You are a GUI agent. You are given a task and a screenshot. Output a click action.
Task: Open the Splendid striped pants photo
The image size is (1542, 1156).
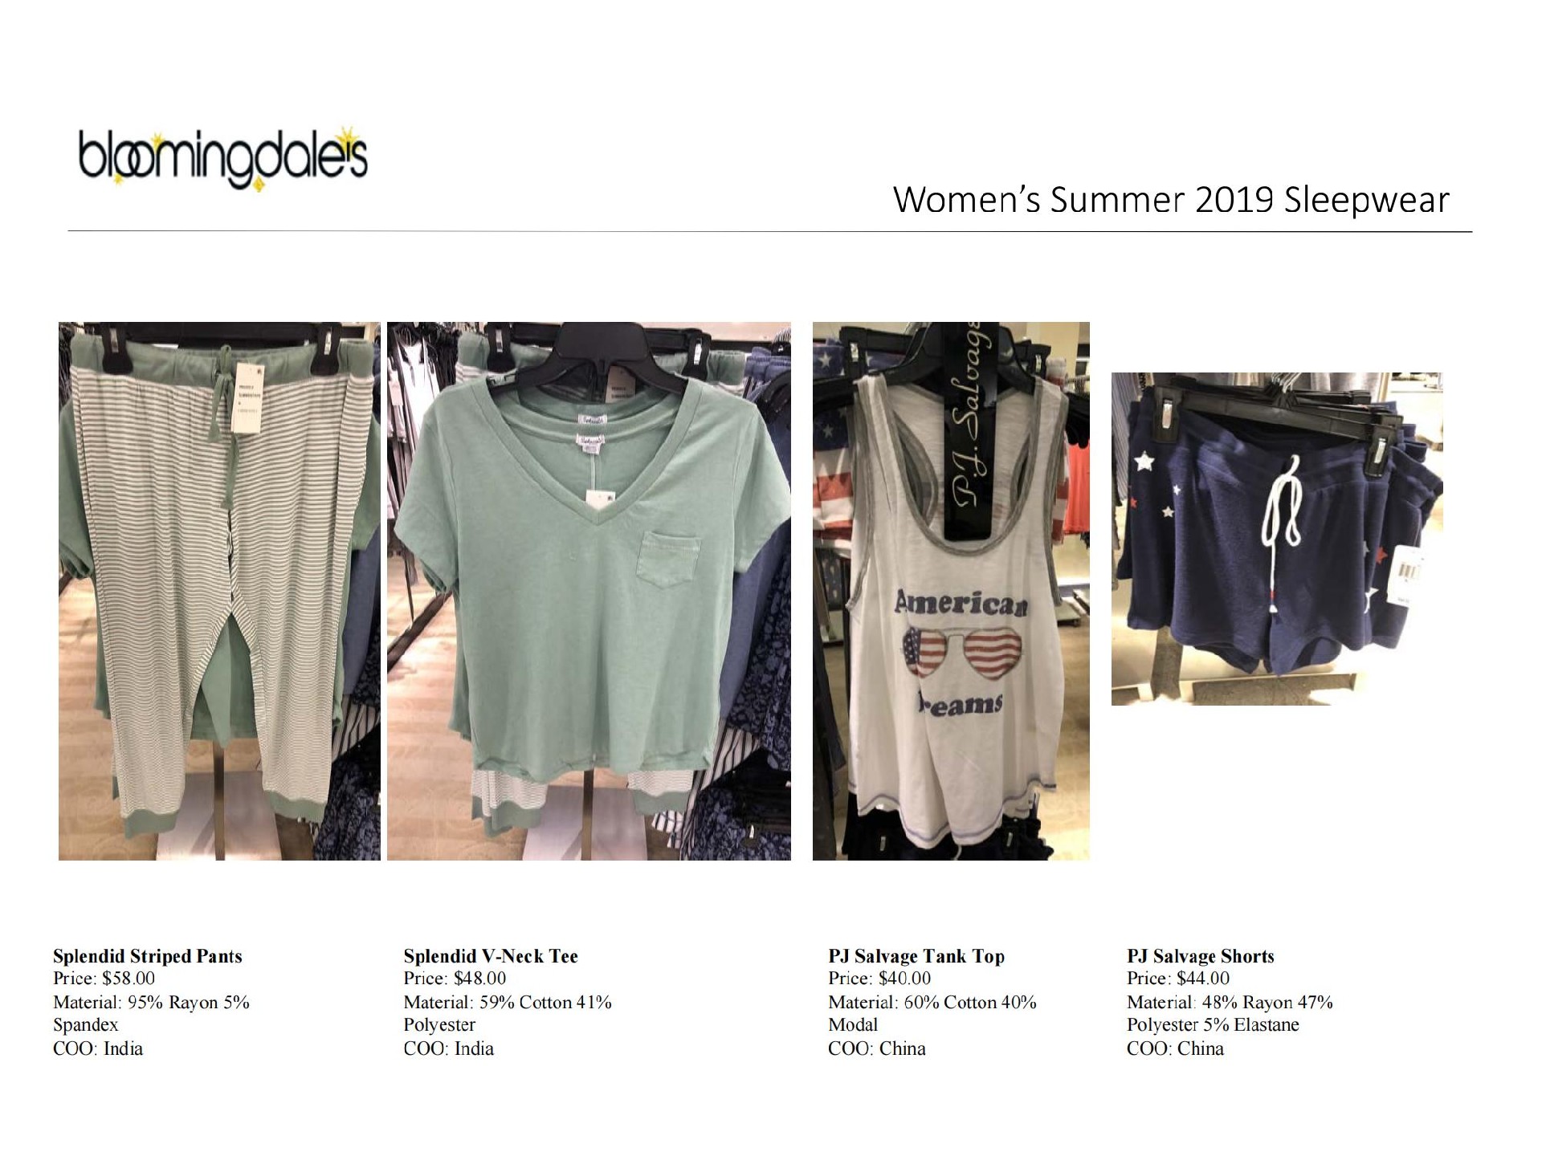tap(219, 591)
